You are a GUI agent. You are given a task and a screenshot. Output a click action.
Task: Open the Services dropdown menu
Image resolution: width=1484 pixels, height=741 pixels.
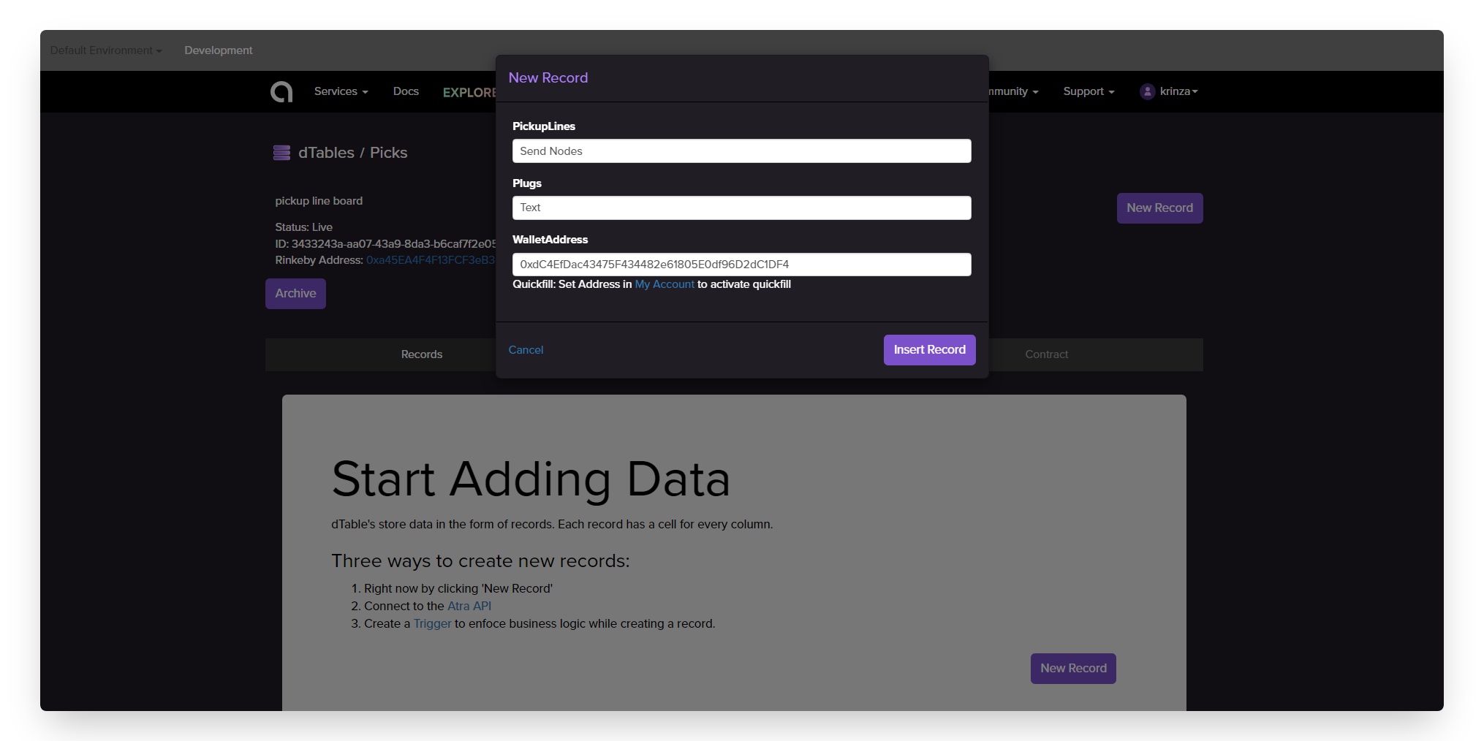point(341,91)
